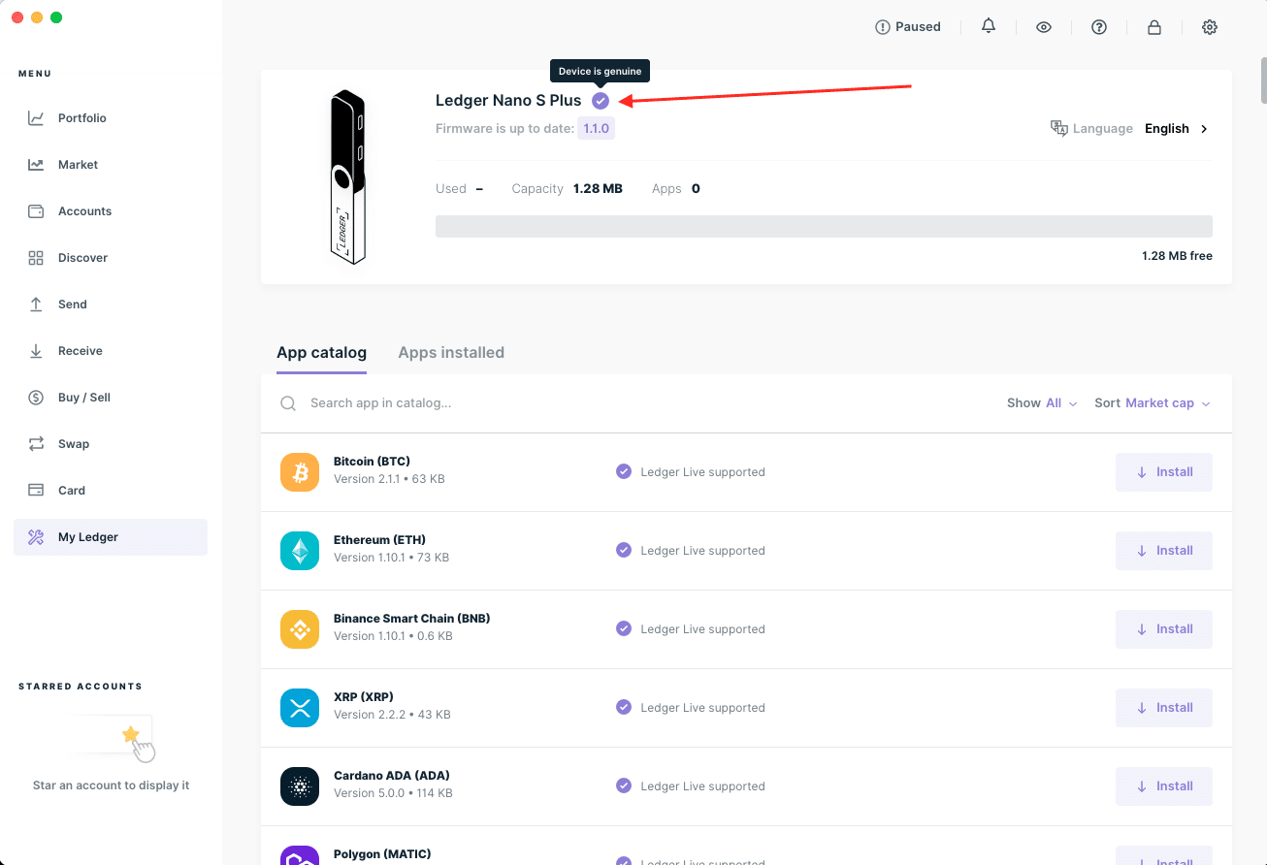Viewport: 1267px width, 865px height.
Task: Install the XRP app
Action: coord(1164,708)
